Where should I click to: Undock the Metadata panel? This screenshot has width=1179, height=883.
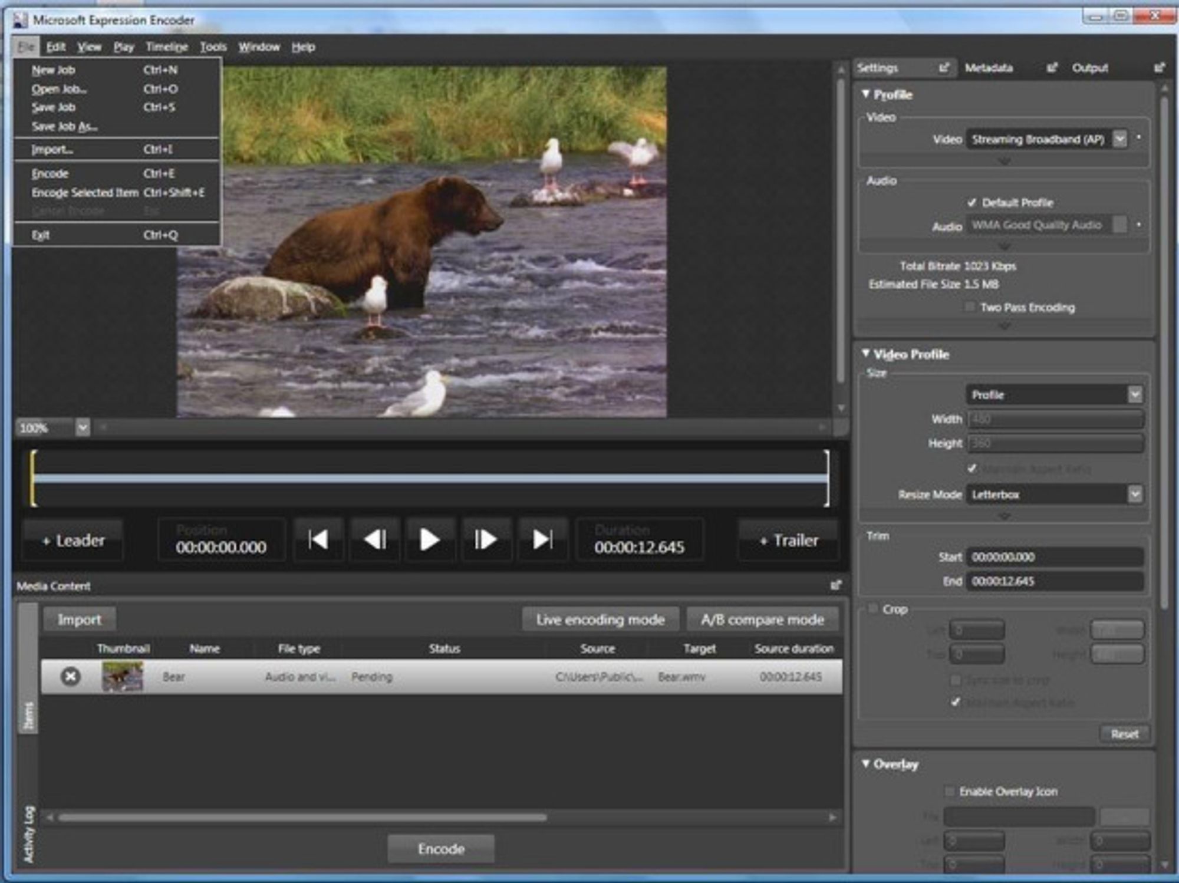[x=1052, y=68]
